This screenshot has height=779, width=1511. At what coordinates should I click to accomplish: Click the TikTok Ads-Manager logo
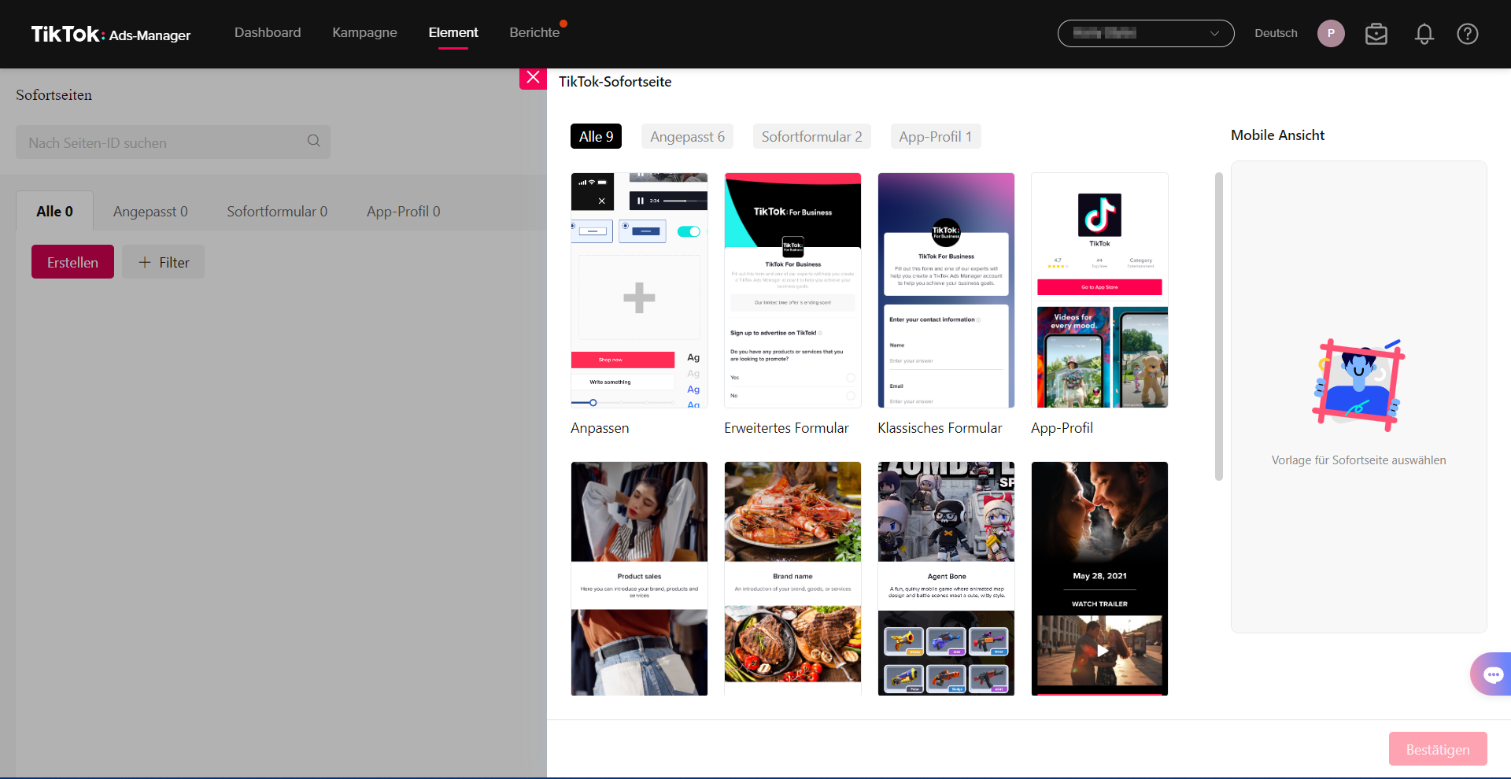coord(111,34)
